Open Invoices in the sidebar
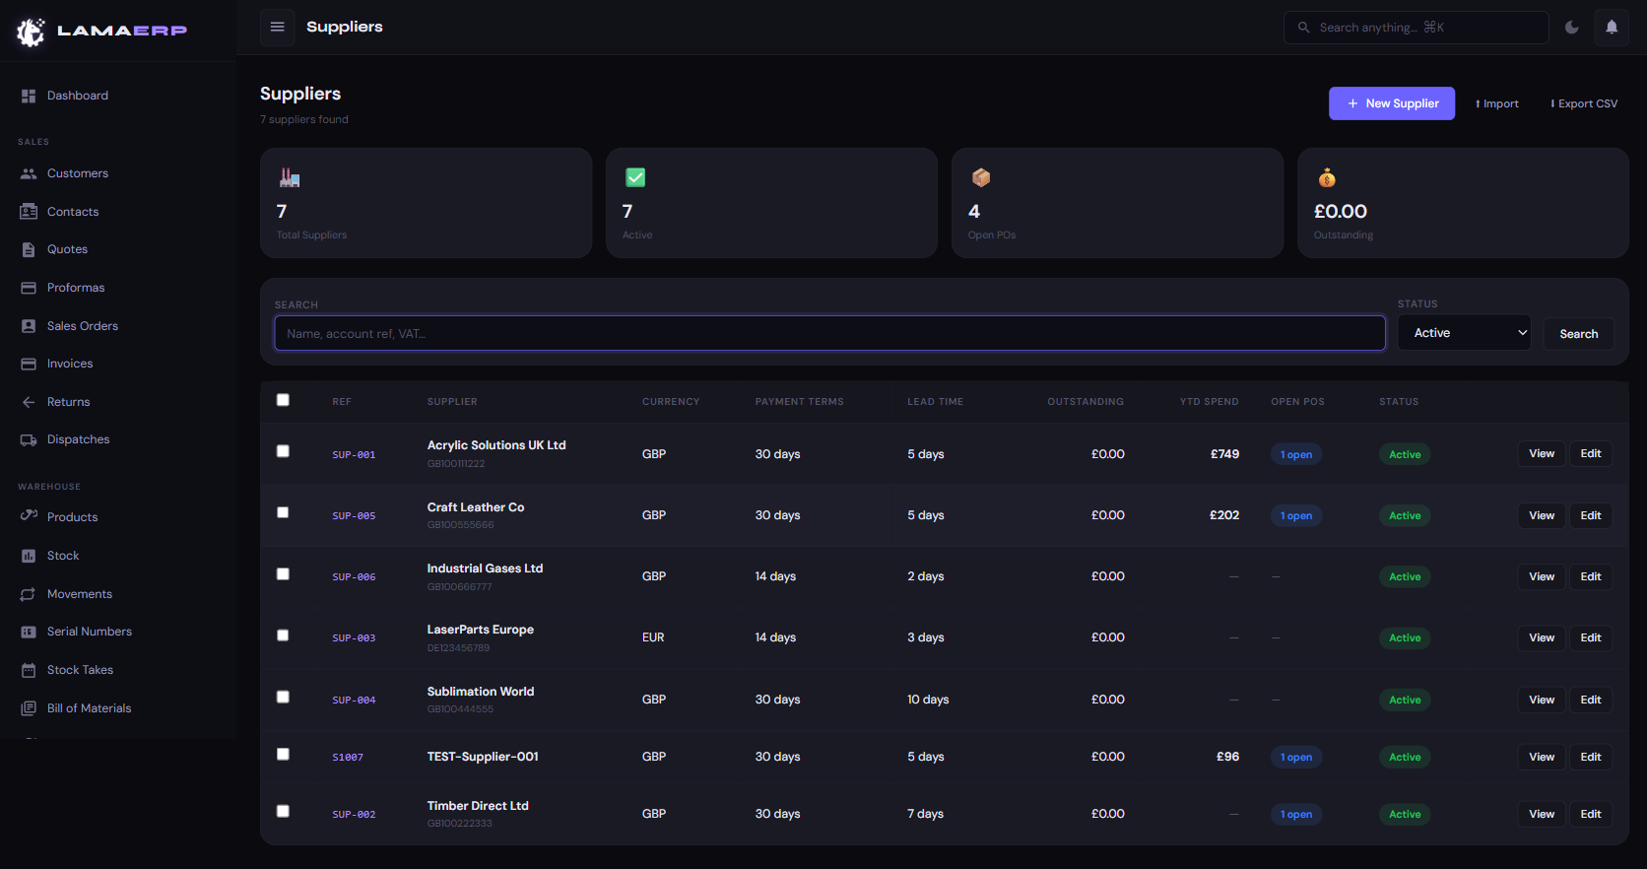 (x=70, y=364)
